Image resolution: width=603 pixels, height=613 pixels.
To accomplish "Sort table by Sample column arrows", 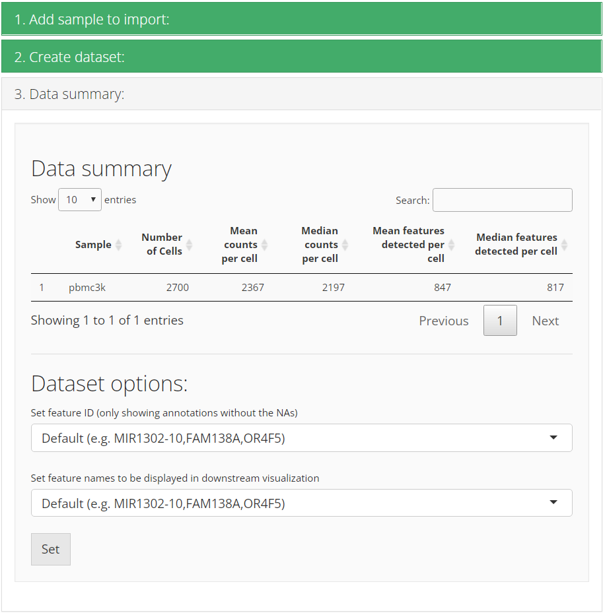I will [118, 245].
